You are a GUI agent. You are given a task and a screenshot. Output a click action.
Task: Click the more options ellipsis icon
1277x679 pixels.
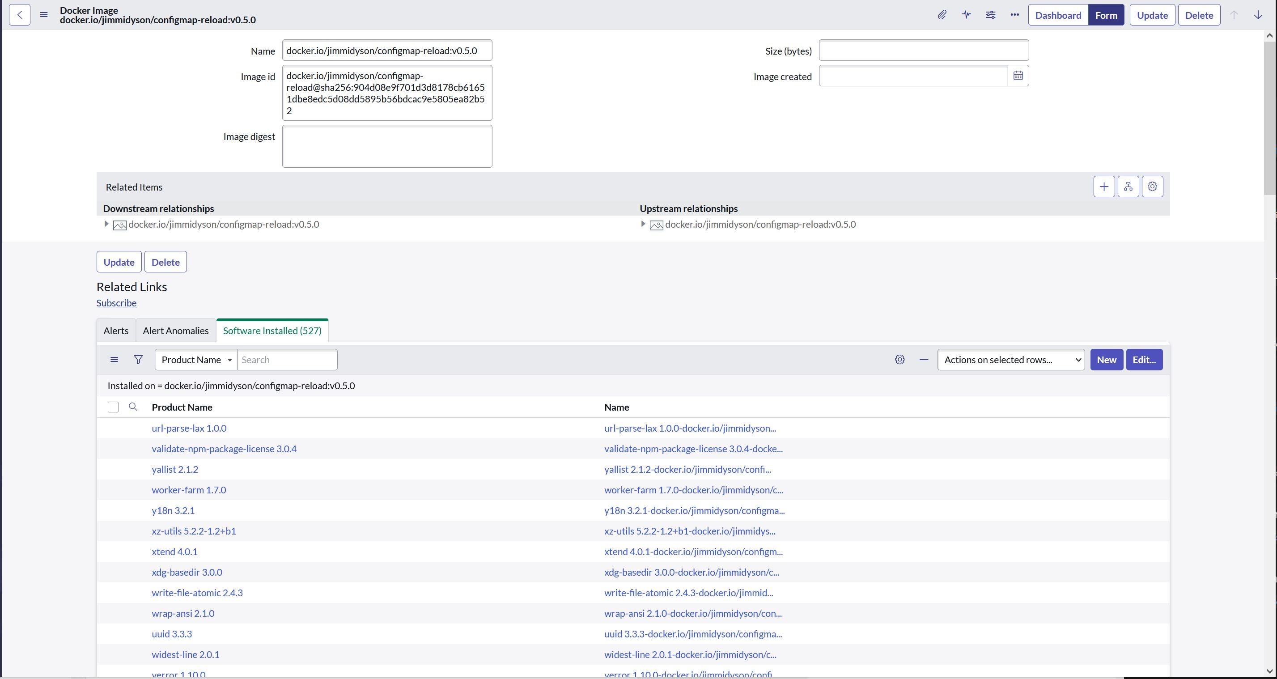point(1014,14)
